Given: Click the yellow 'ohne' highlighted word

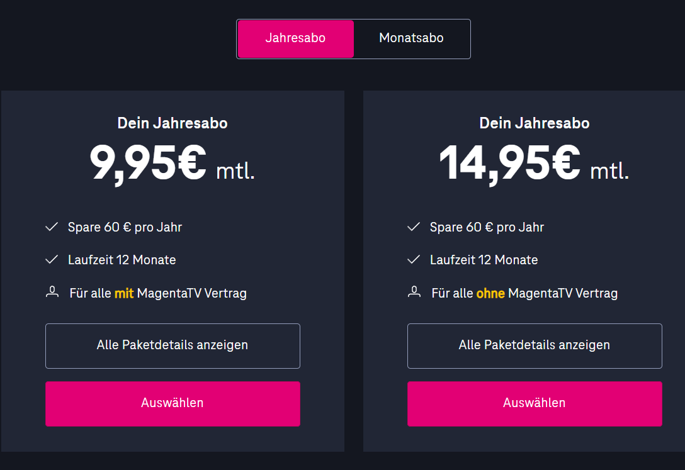Looking at the screenshot, I should [490, 293].
